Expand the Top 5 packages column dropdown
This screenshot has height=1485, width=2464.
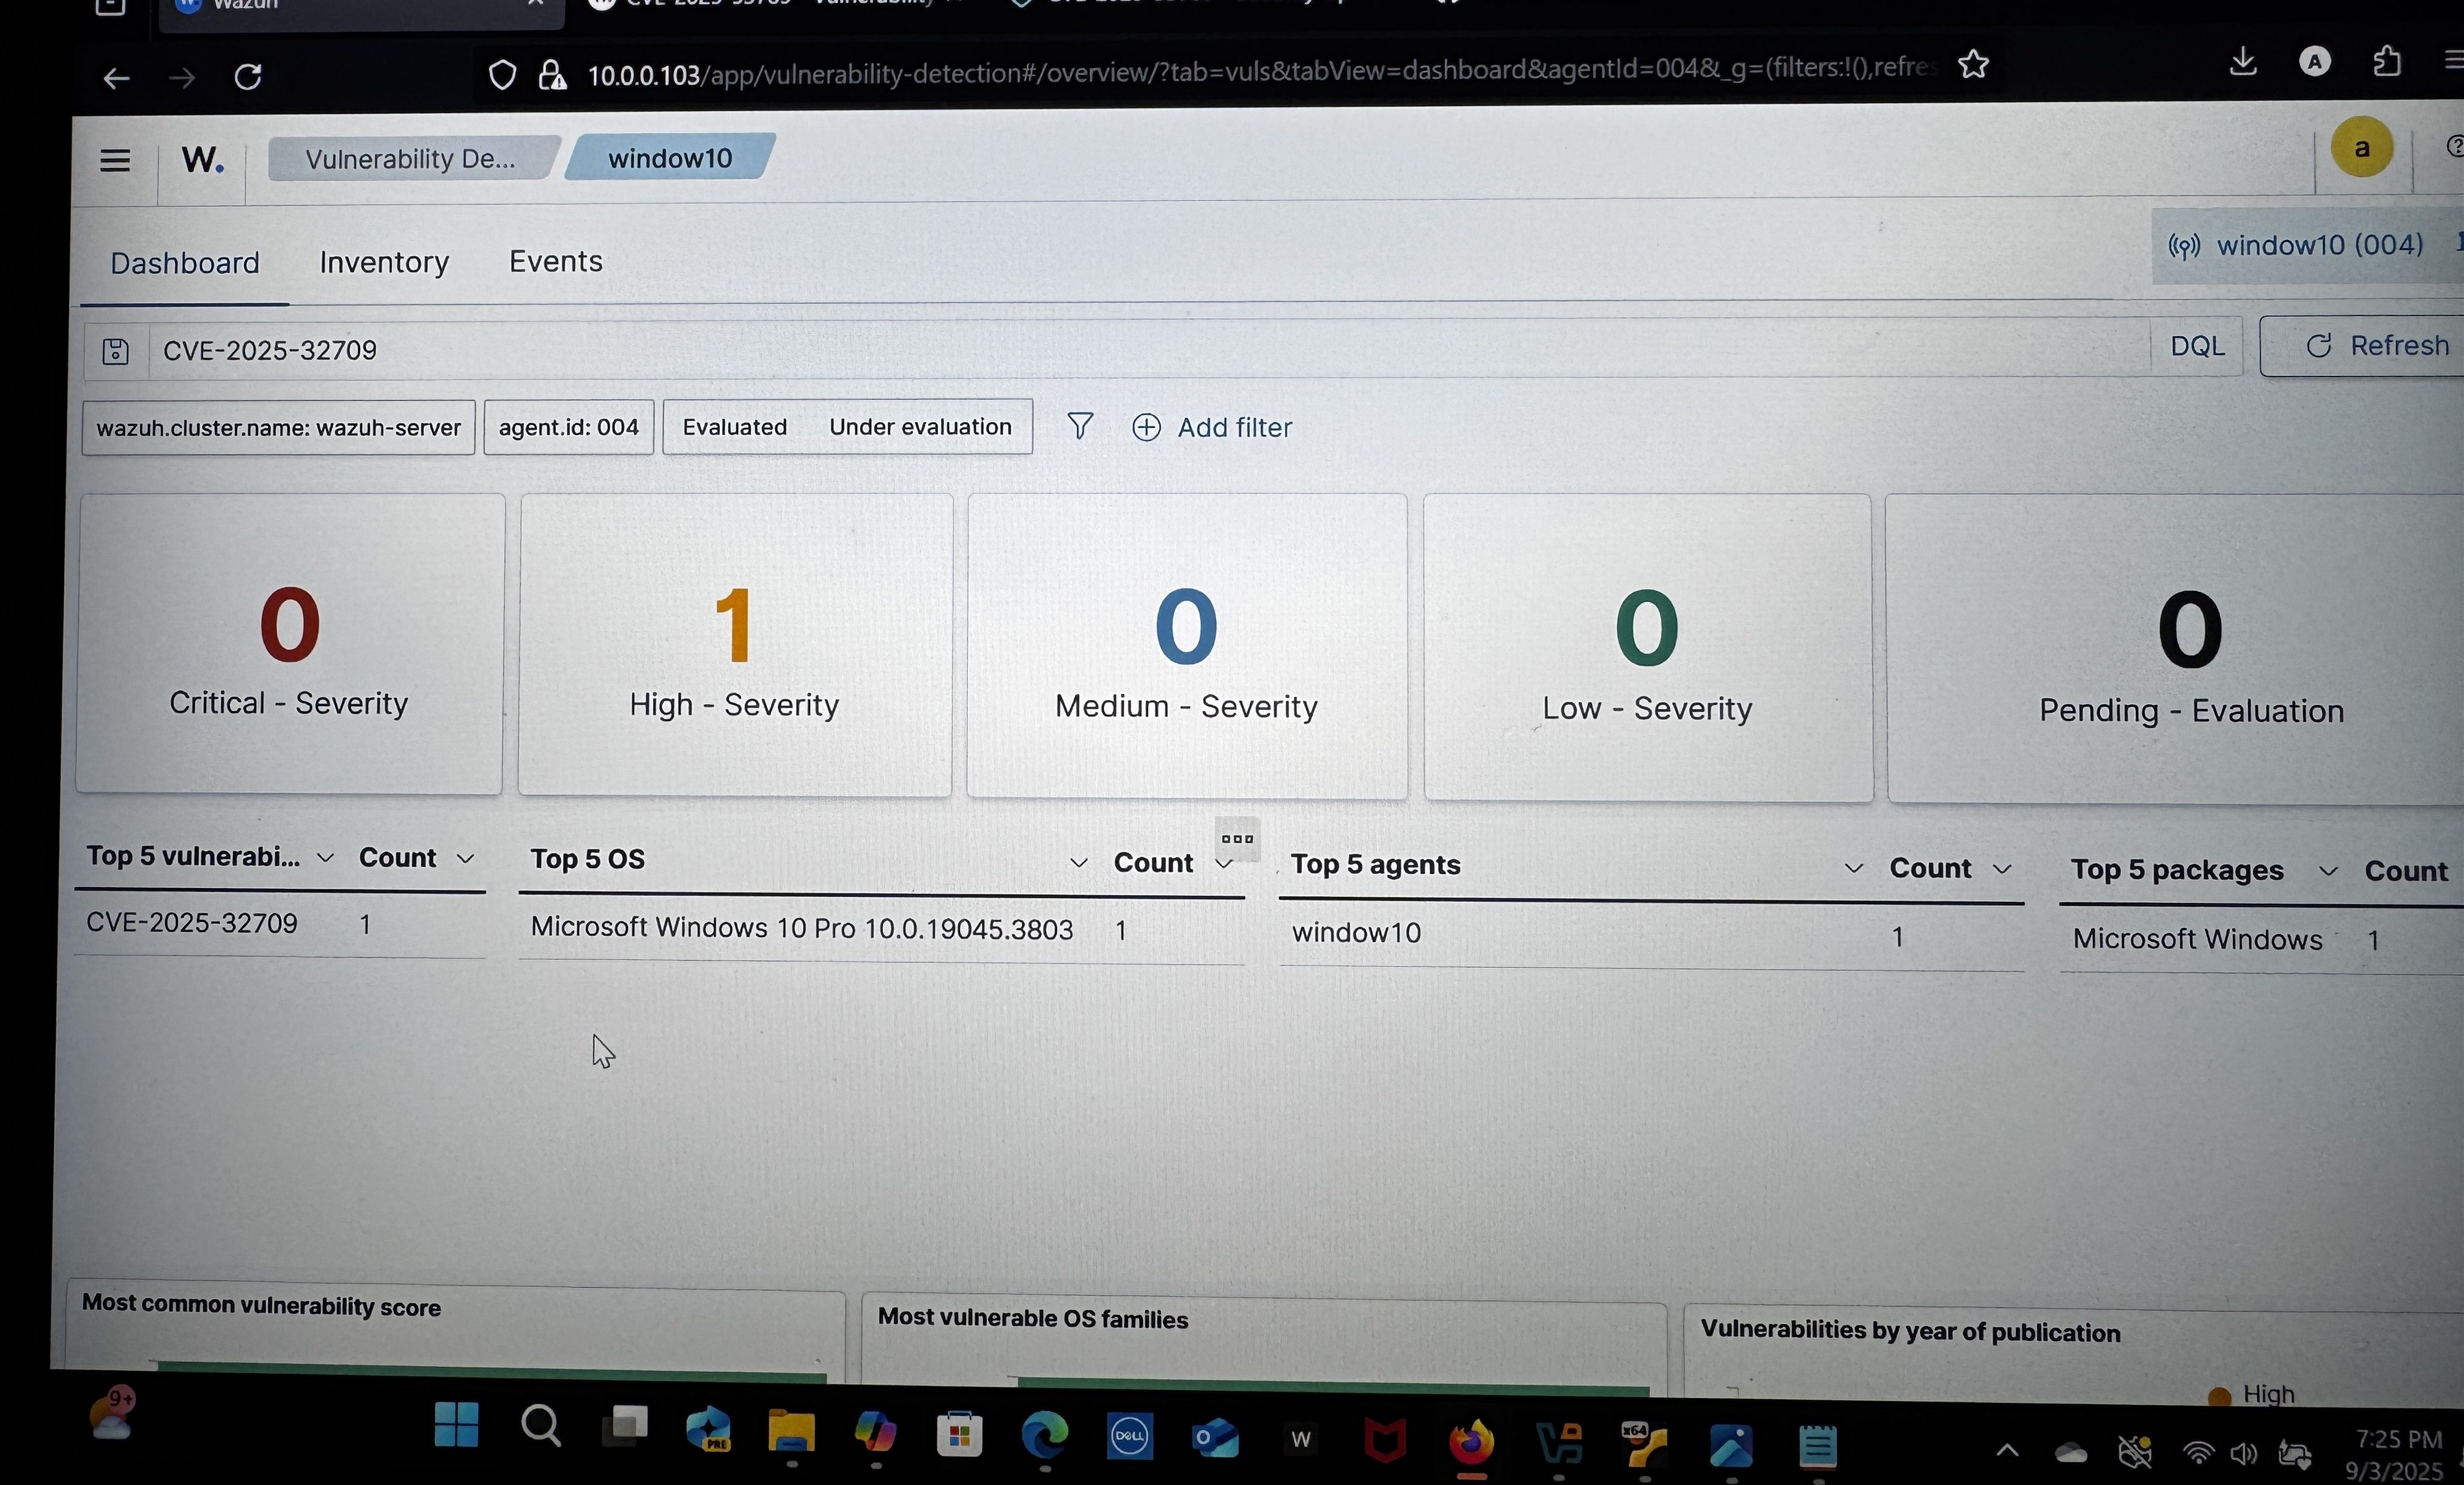2328,871
